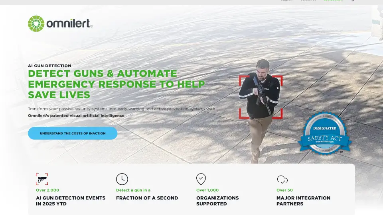
Task: Select the 'Major Integration Partners' heading
Action: [x=303, y=201]
